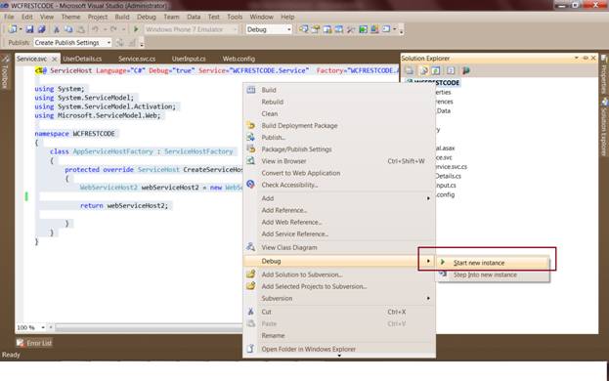Close the Solution Explorer panel
Image resolution: width=609 pixels, height=381 pixels.
[x=593, y=59]
